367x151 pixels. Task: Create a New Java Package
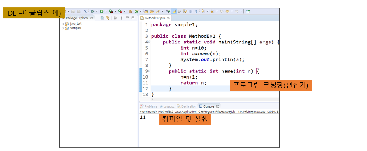[x=130, y=11]
